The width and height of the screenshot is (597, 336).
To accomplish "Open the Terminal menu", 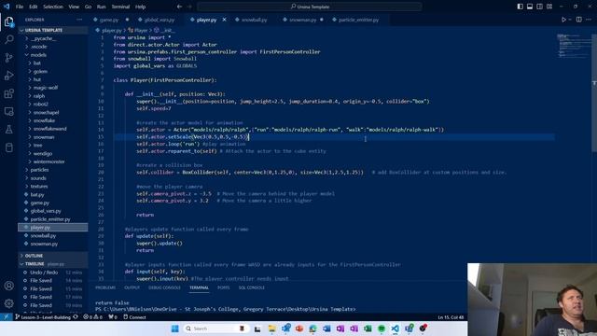I will coord(120,7).
